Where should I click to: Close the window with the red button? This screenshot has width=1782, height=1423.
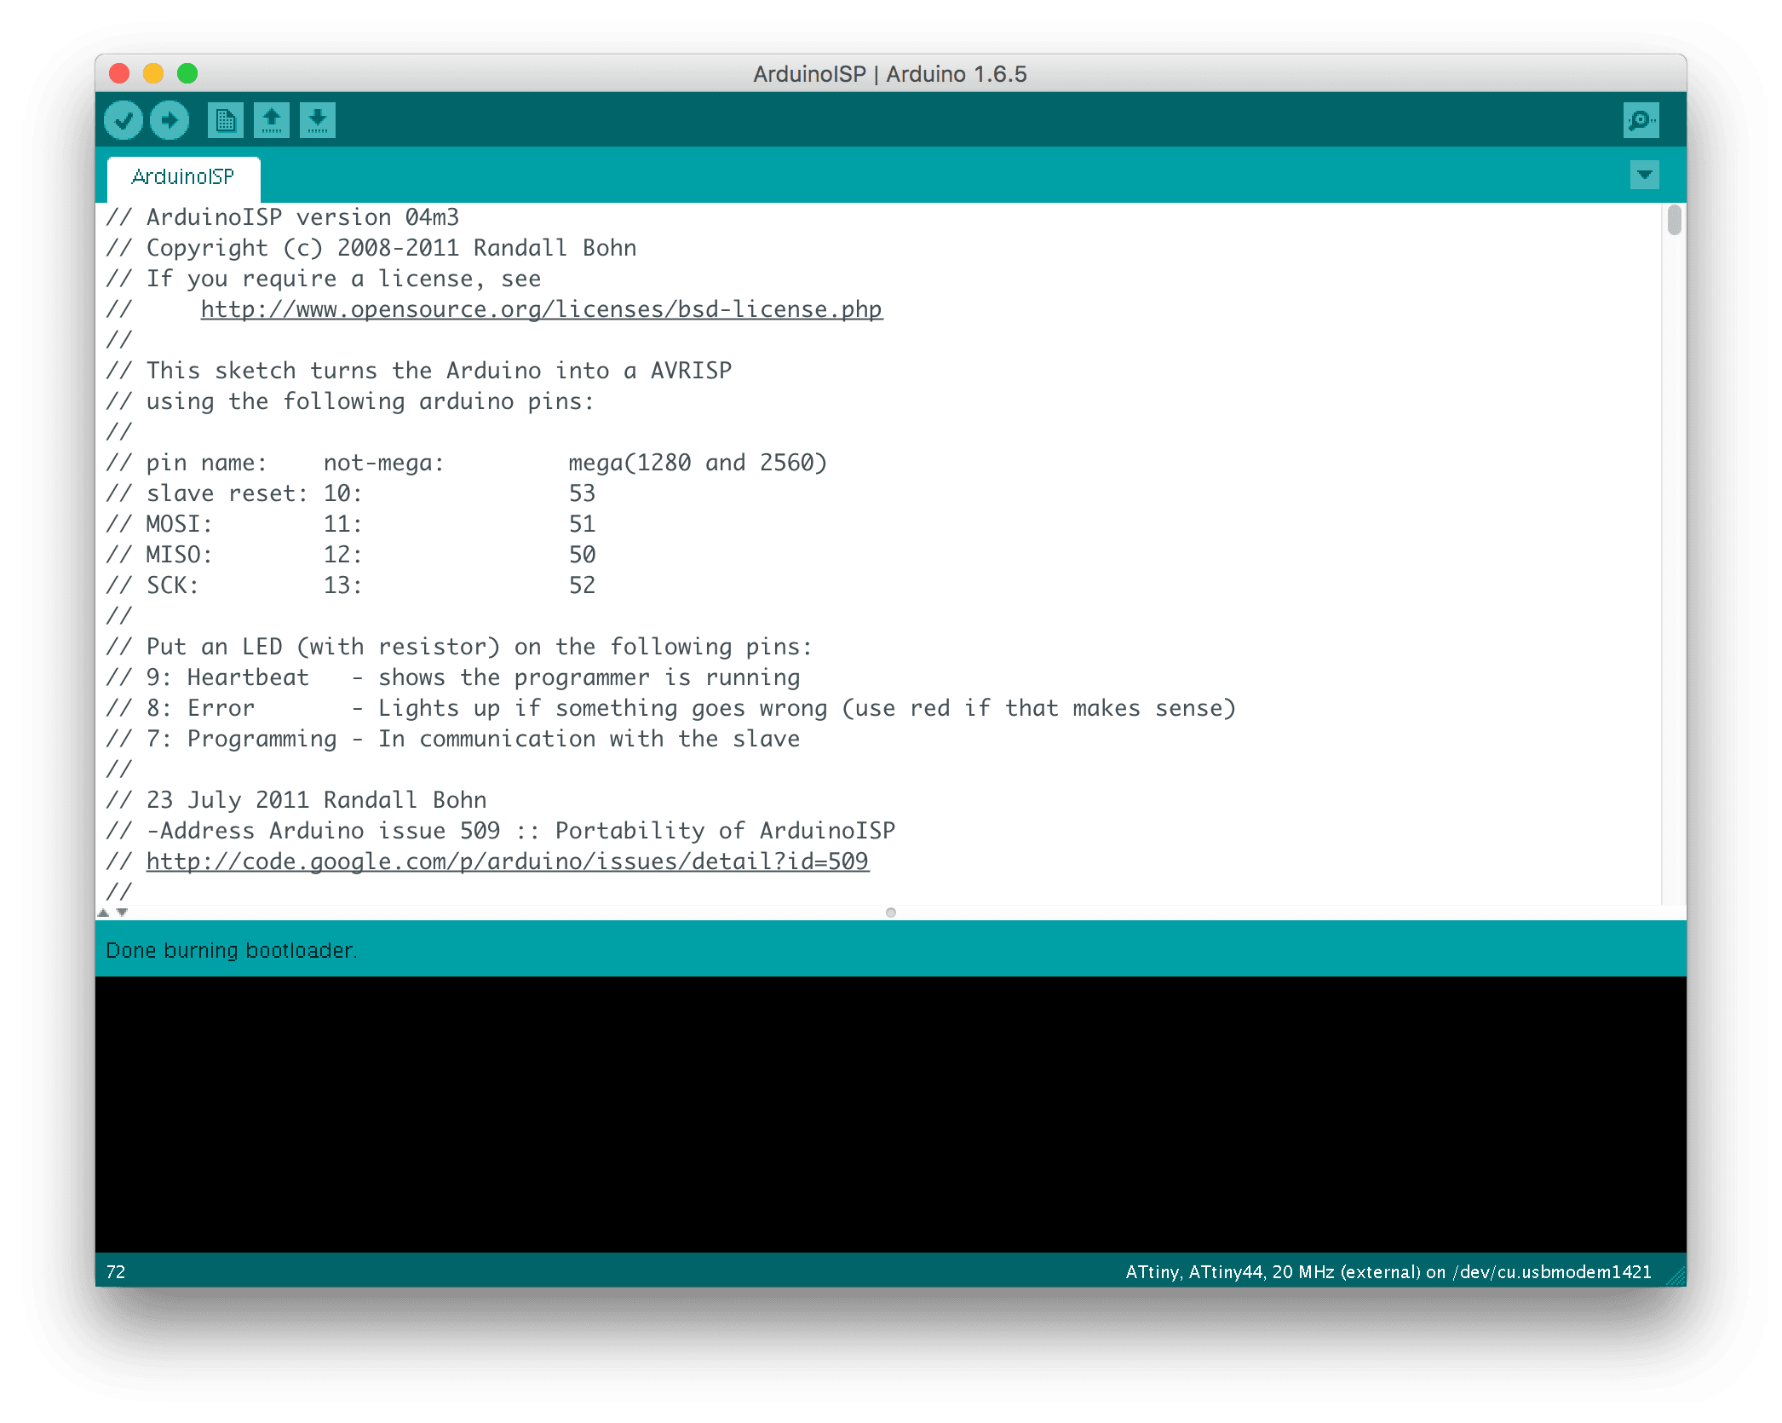point(119,73)
